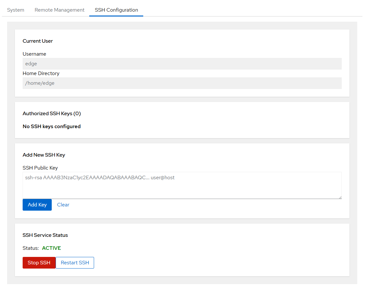The image size is (365, 287).
Task: Open the Remote Management tab
Action: (x=59, y=10)
